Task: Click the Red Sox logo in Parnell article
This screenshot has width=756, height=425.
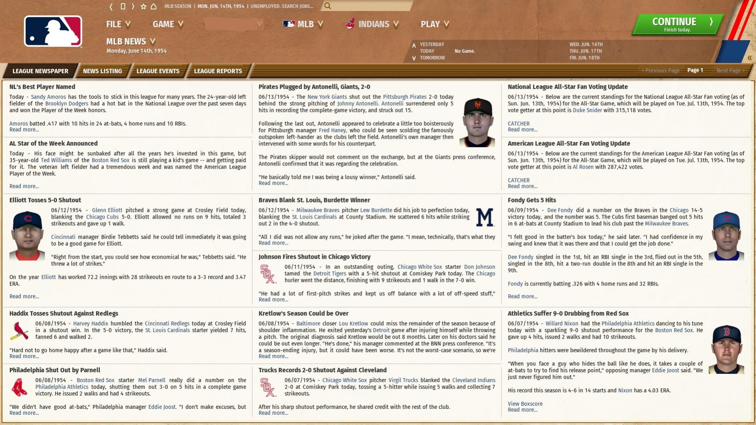Action: [x=19, y=388]
